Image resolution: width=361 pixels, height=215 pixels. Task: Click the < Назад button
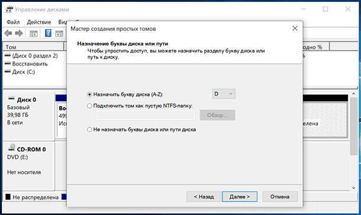pos(204,197)
